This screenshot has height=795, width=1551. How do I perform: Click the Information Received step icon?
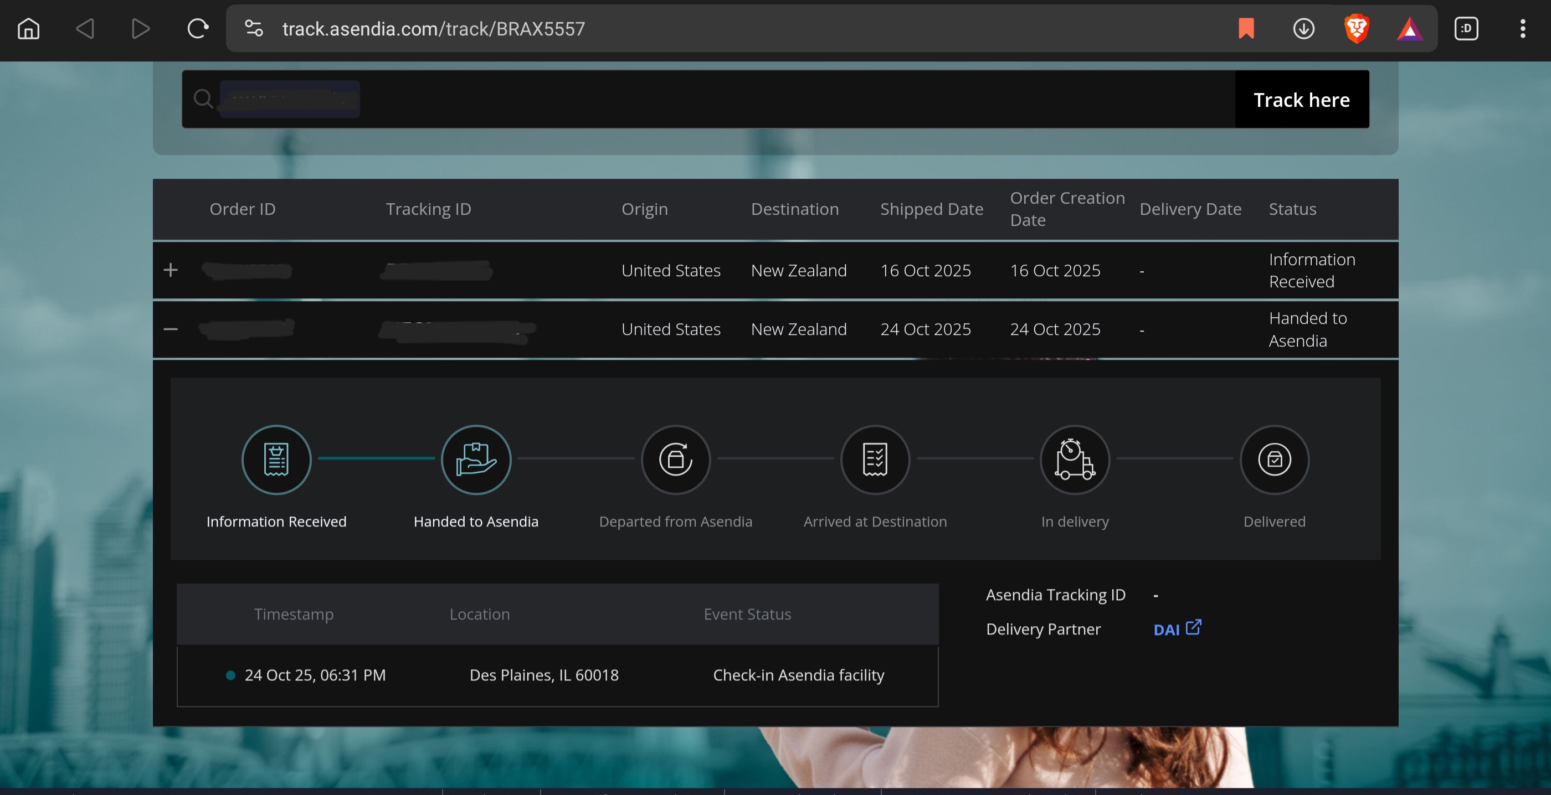(276, 460)
